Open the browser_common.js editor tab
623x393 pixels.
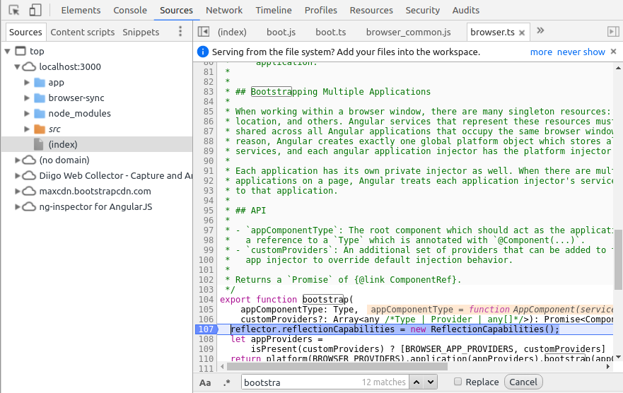[409, 32]
